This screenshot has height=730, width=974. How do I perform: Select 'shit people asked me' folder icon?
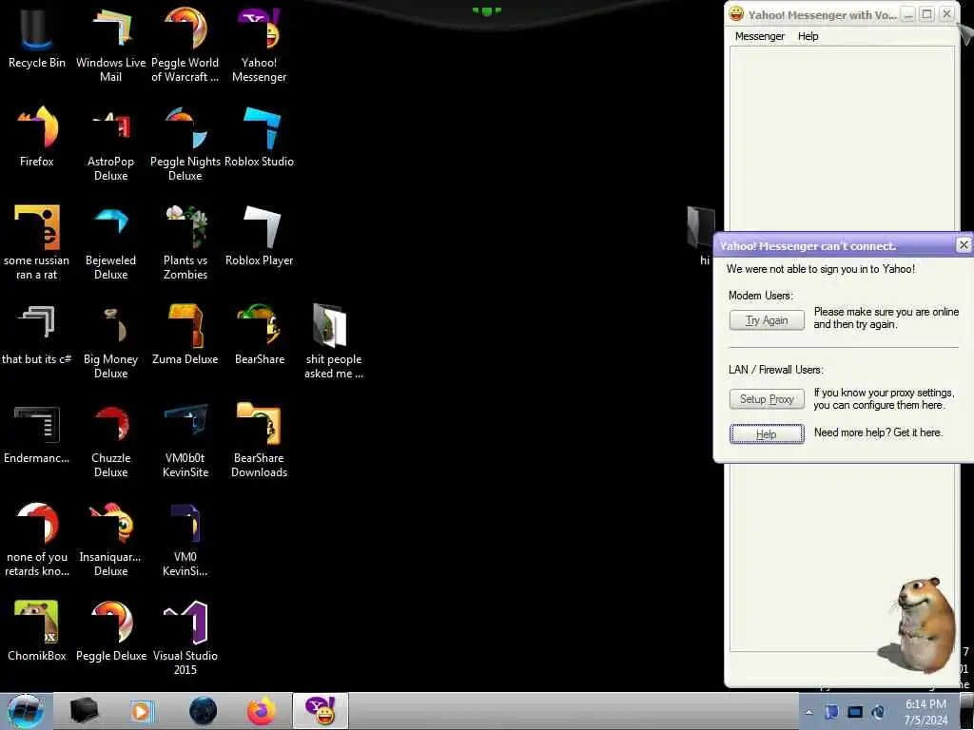[x=334, y=341]
